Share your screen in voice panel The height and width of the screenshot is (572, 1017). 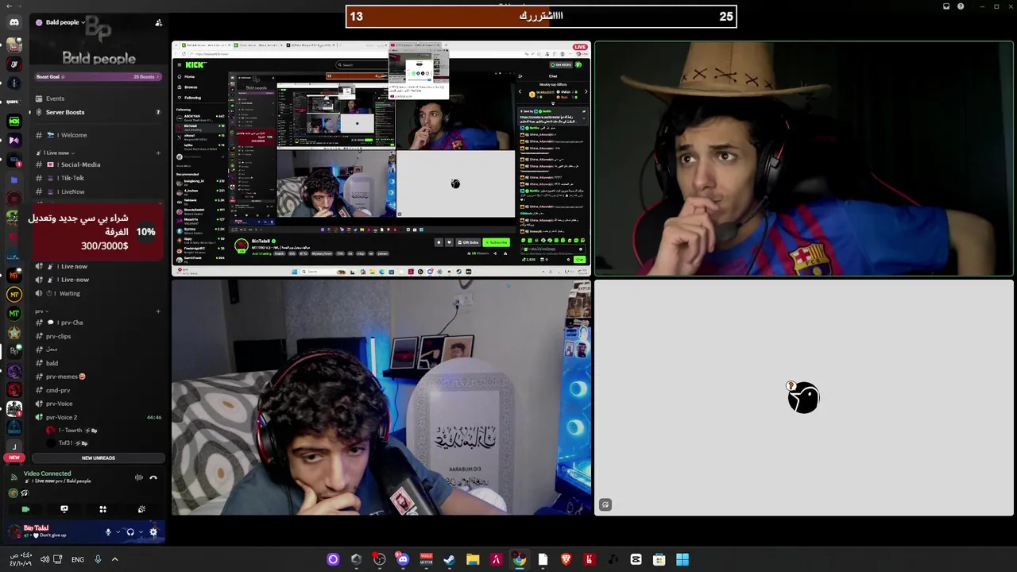point(64,509)
